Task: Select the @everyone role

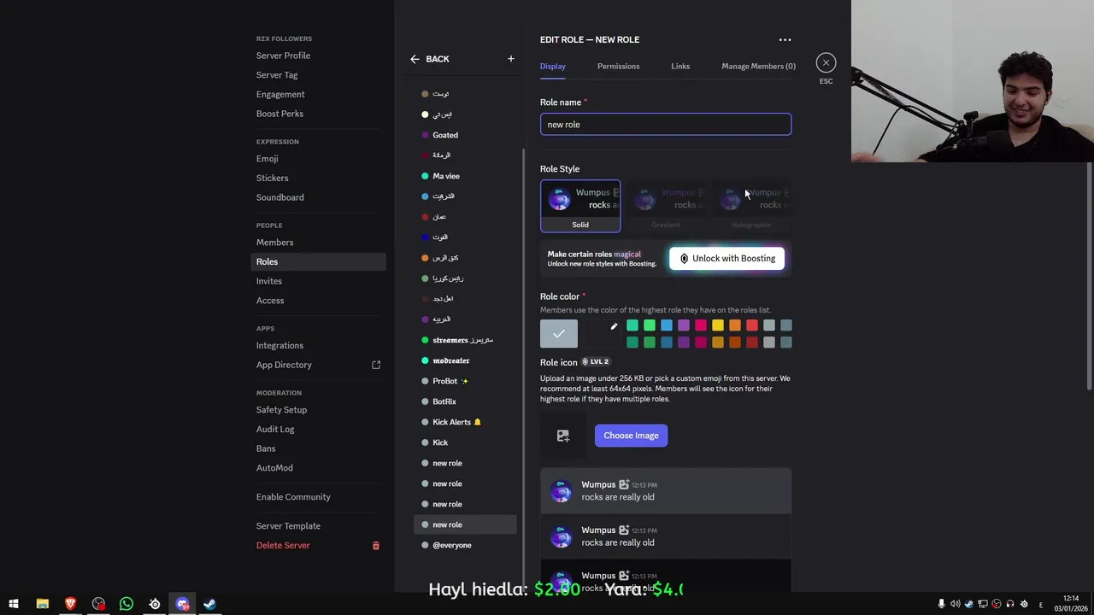Action: tap(465, 545)
